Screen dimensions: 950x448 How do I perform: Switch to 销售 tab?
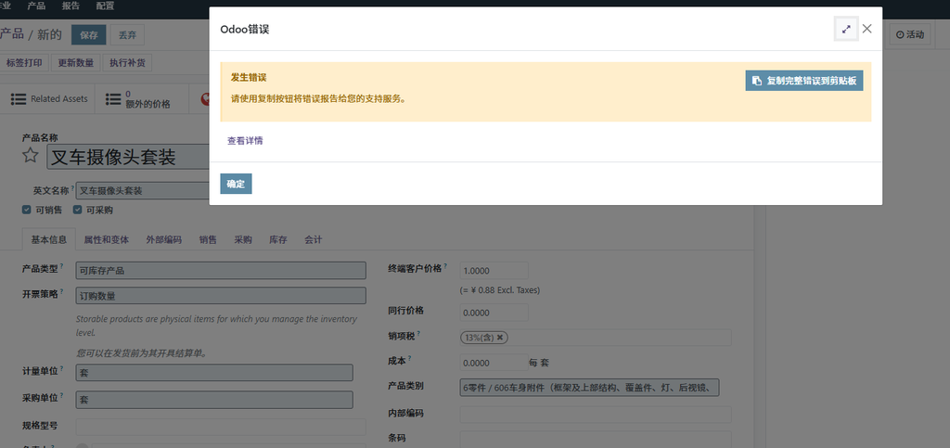click(x=208, y=239)
